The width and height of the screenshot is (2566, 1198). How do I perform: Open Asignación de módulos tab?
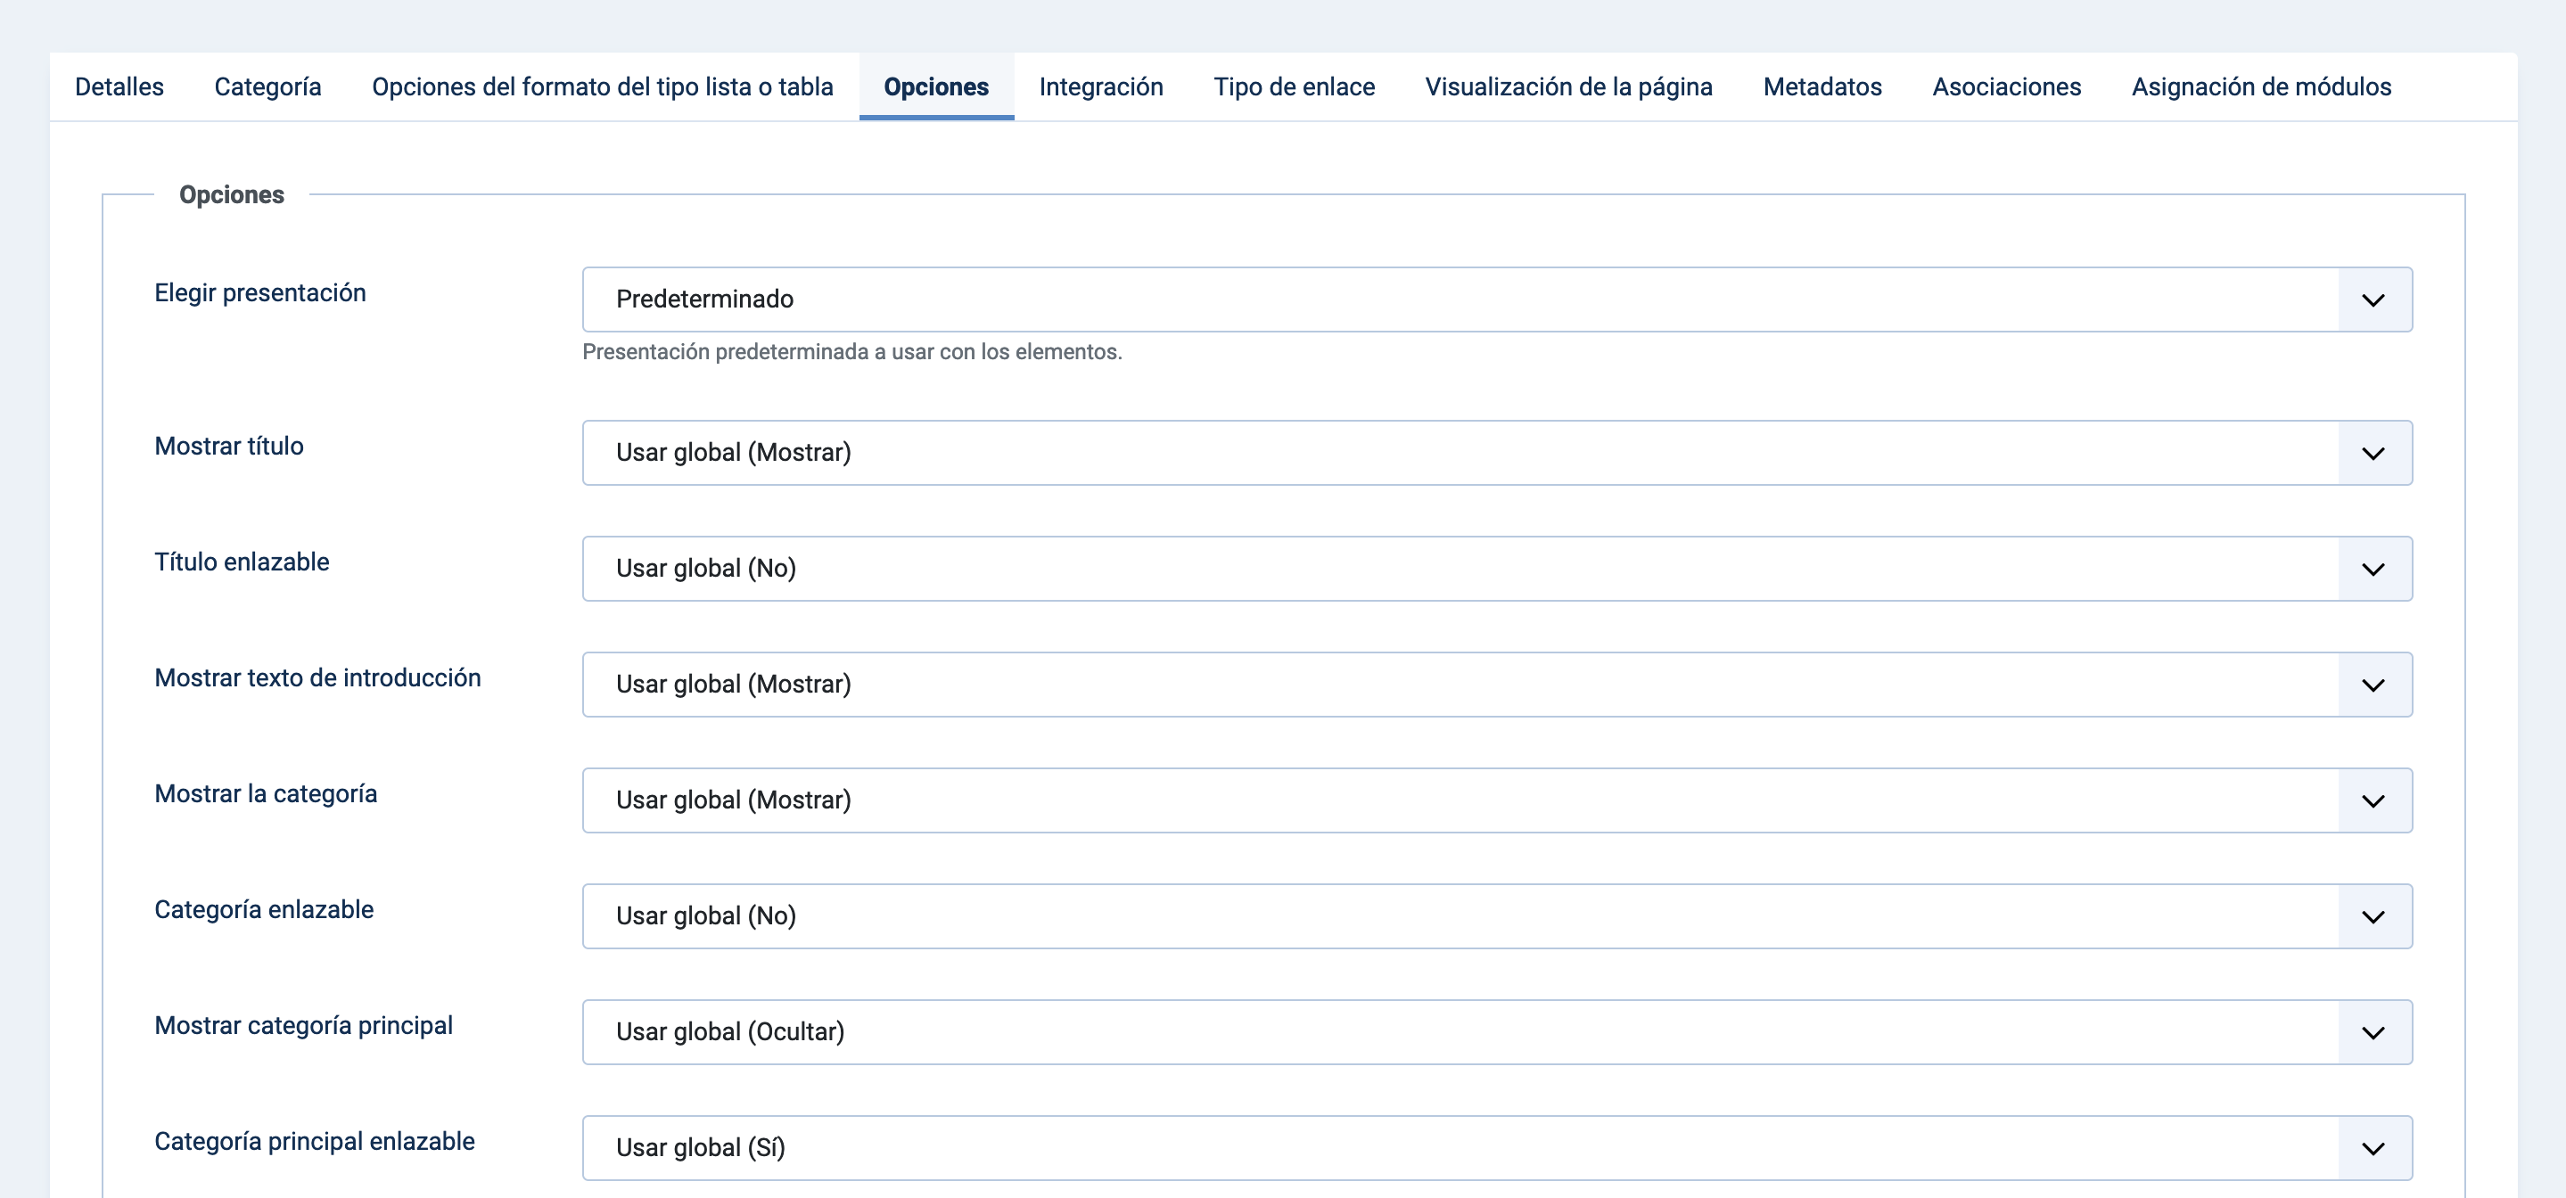(x=2261, y=86)
